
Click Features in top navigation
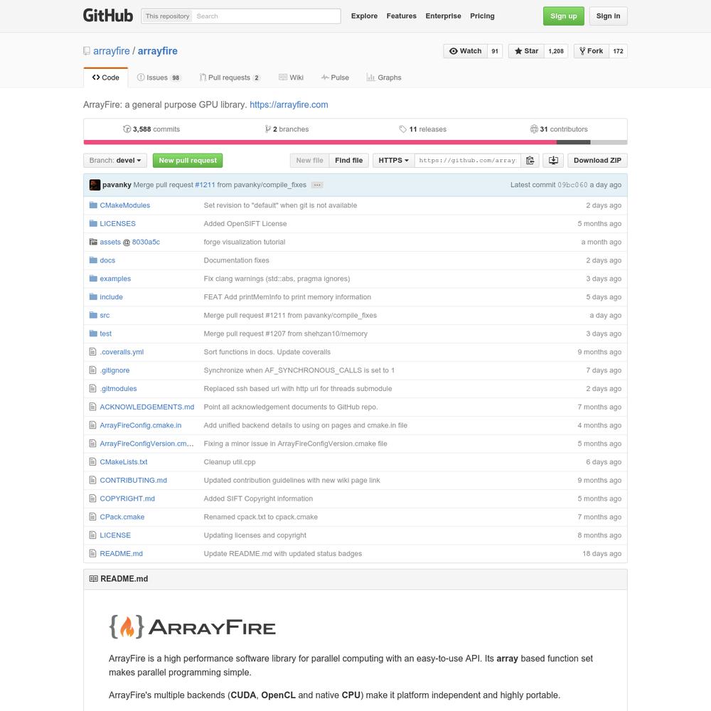coord(401,16)
